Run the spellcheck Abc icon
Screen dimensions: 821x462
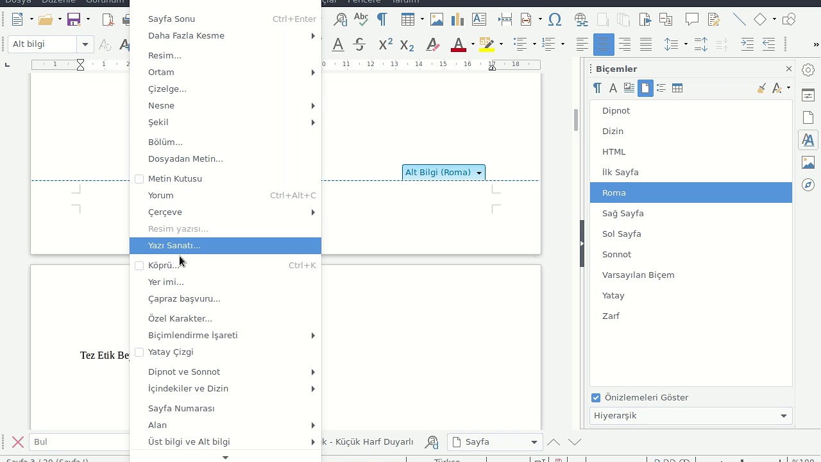pyautogui.click(x=361, y=20)
